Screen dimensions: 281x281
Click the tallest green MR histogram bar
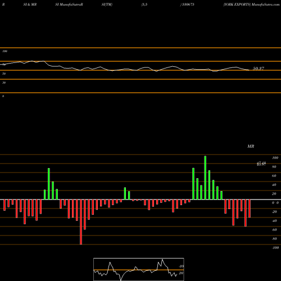point(205,178)
